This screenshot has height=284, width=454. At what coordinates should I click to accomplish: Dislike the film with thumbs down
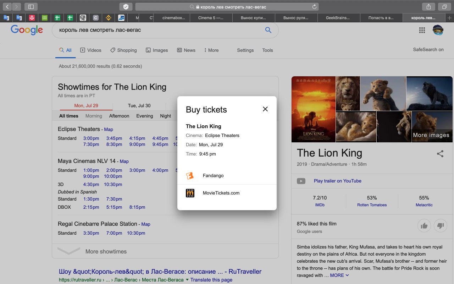pos(441,225)
